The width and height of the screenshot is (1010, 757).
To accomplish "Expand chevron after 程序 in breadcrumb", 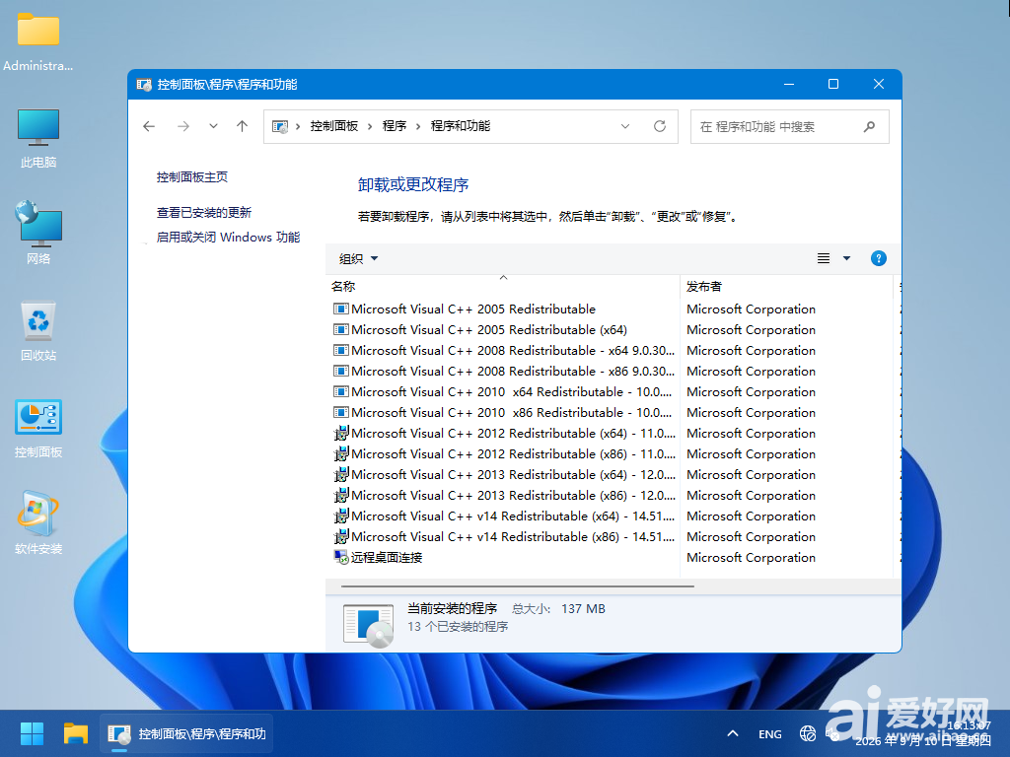I will pos(418,126).
